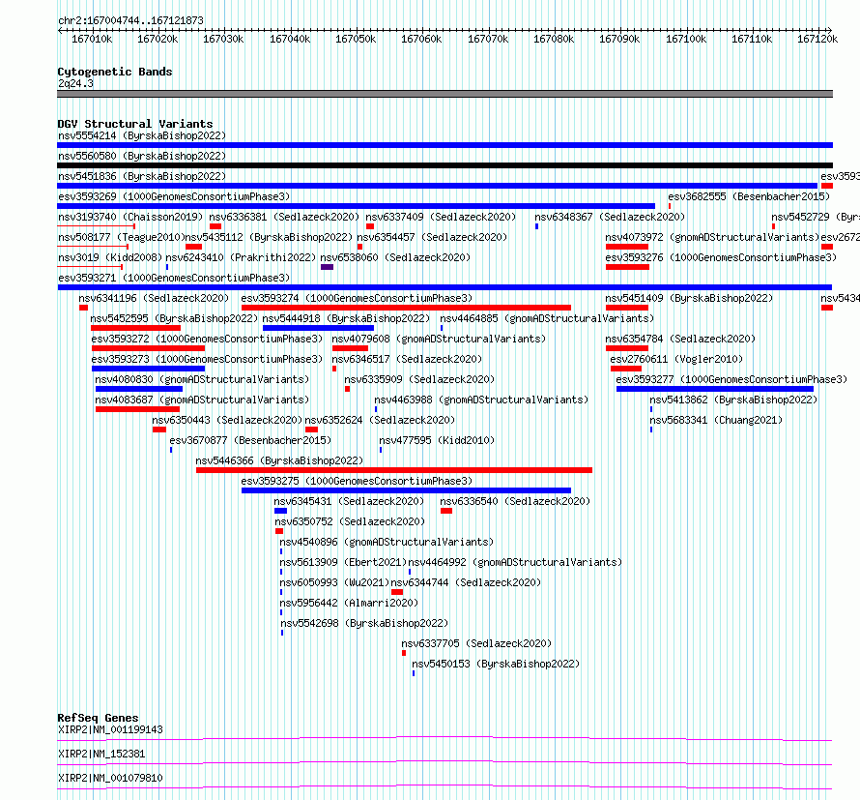Click the nsv6337705 (Sedlazeck2020) label

point(476,643)
